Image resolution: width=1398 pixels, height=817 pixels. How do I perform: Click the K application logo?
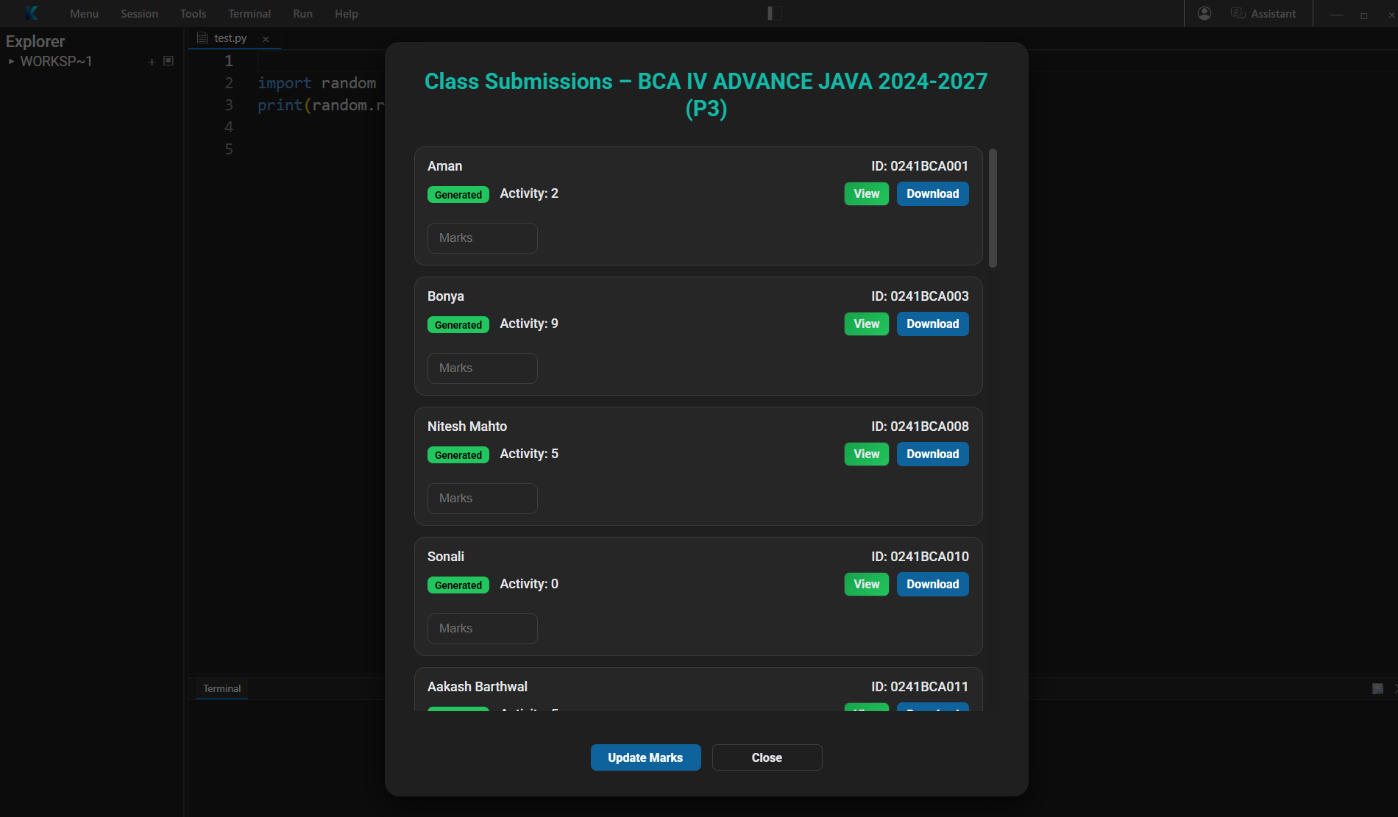[31, 13]
